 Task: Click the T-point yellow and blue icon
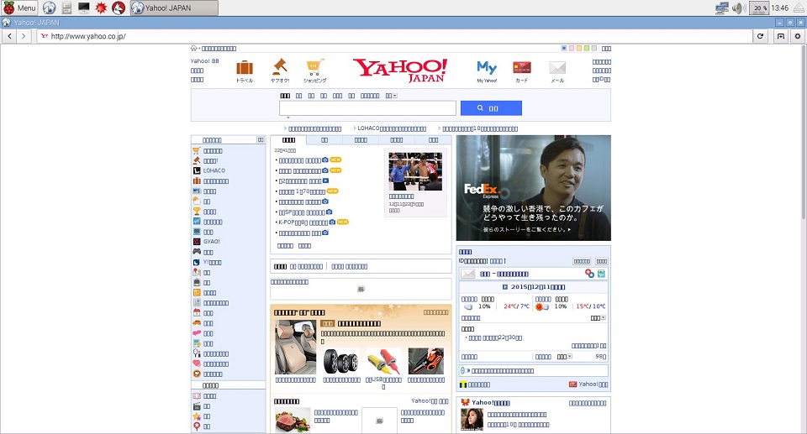pos(463,384)
